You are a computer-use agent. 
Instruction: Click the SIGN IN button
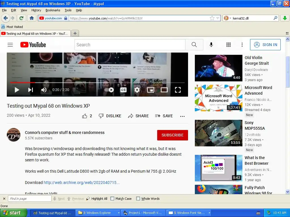(x=265, y=45)
